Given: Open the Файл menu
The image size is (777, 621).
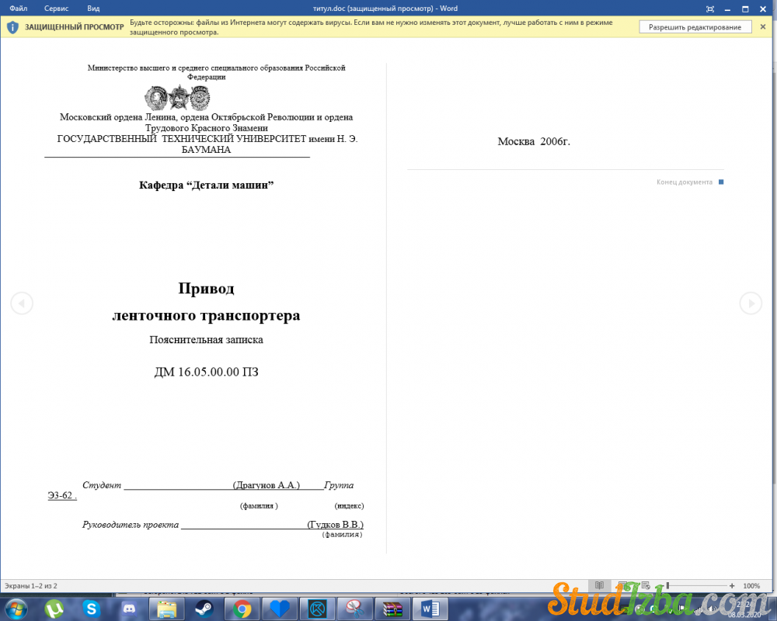Looking at the screenshot, I should click(19, 9).
